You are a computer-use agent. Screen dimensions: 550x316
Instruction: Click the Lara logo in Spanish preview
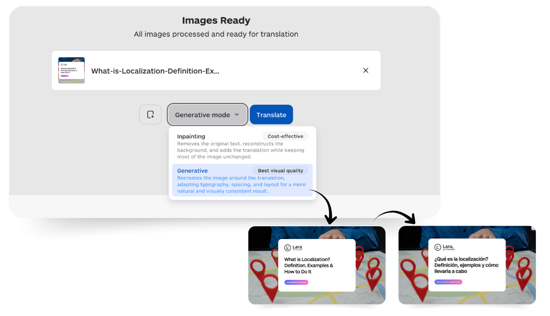tap(444, 247)
